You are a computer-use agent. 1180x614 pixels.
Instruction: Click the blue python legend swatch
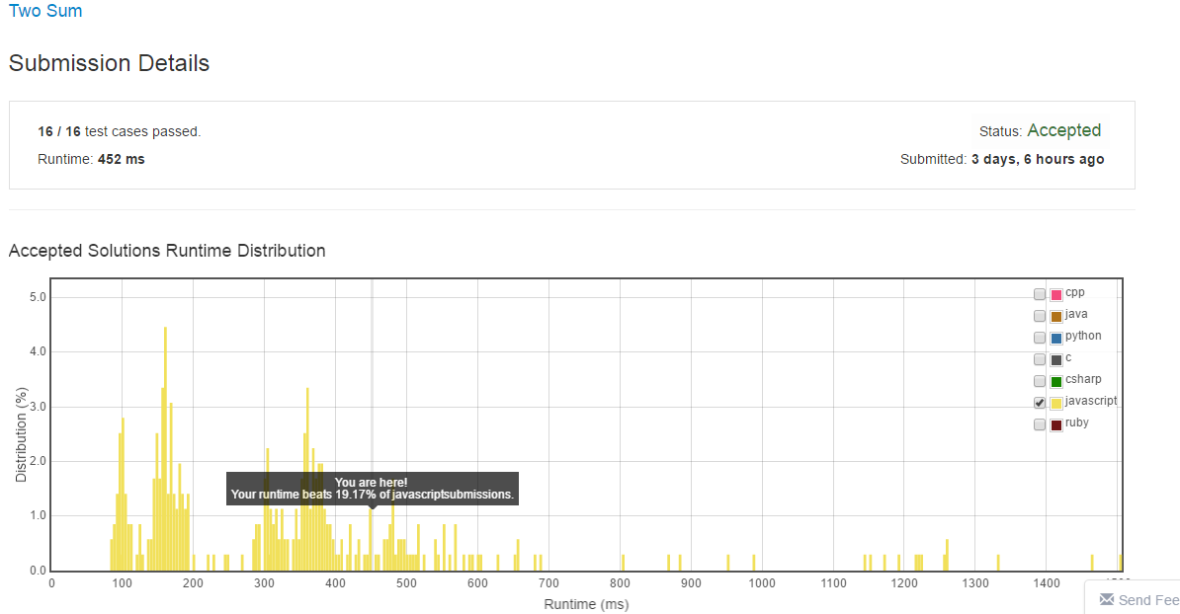tap(1055, 338)
